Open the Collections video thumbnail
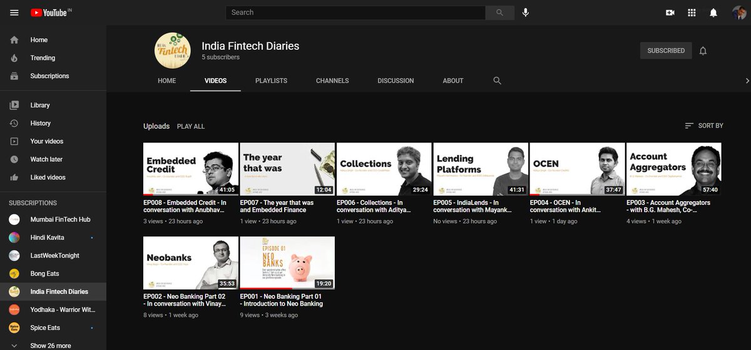Viewport: 751px width, 350px height. pyautogui.click(x=384, y=169)
